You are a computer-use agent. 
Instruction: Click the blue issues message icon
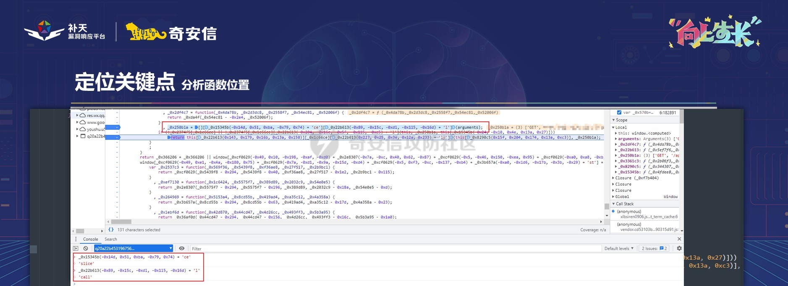(662, 248)
